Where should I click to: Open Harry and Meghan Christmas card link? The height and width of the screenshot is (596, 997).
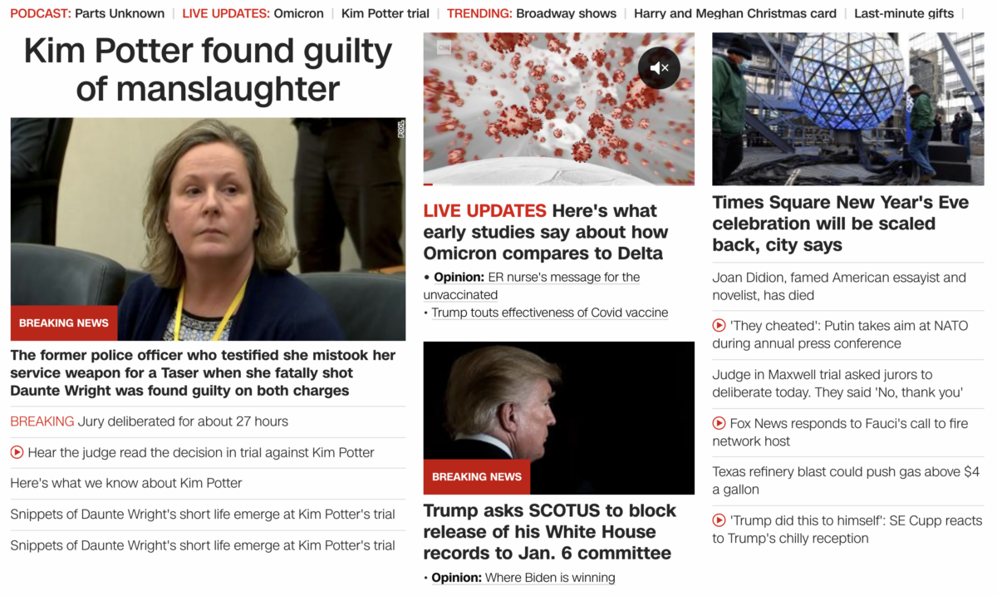[x=735, y=13]
